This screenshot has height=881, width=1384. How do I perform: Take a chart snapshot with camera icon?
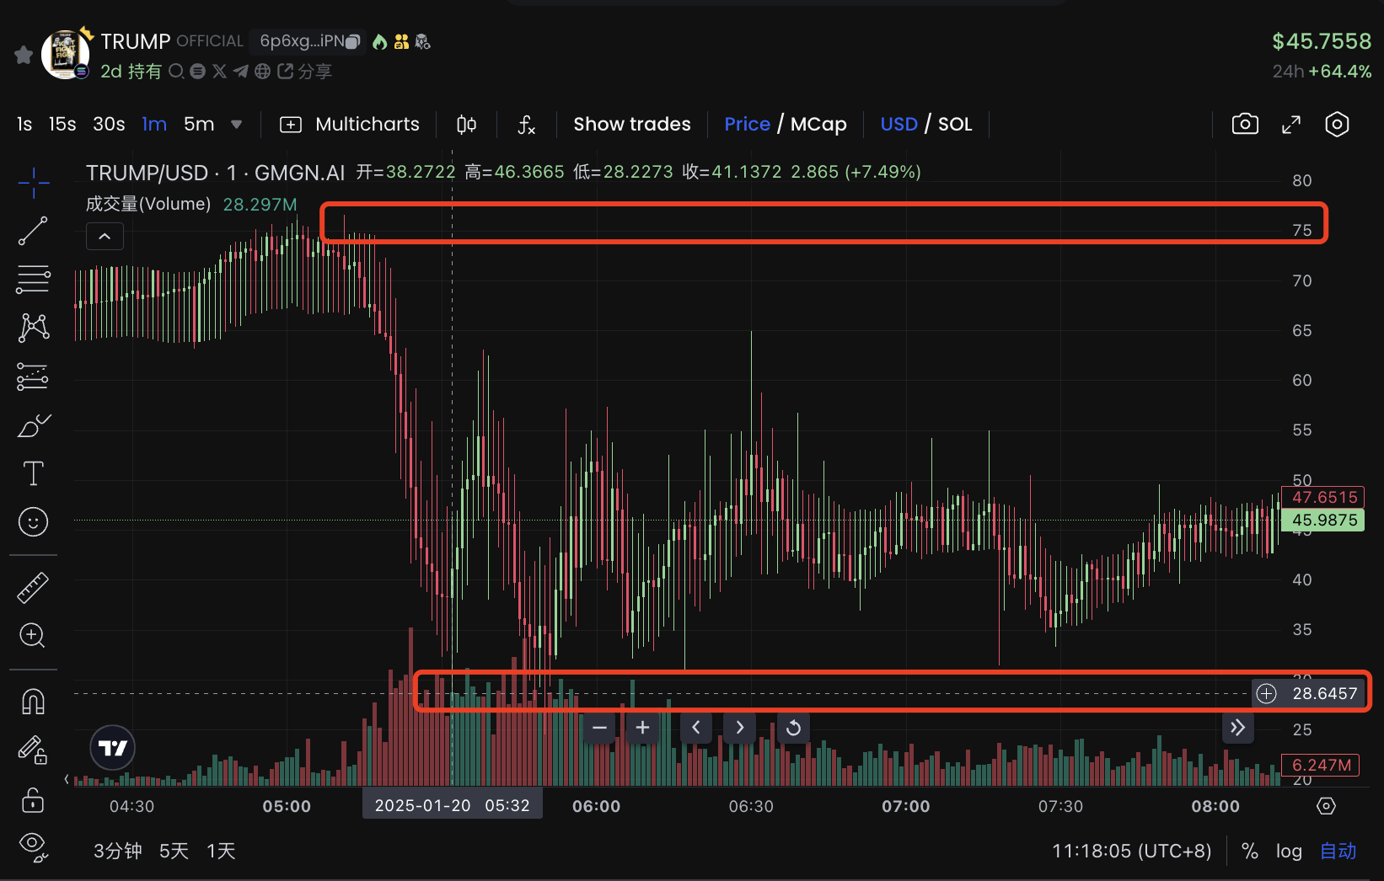1245,125
